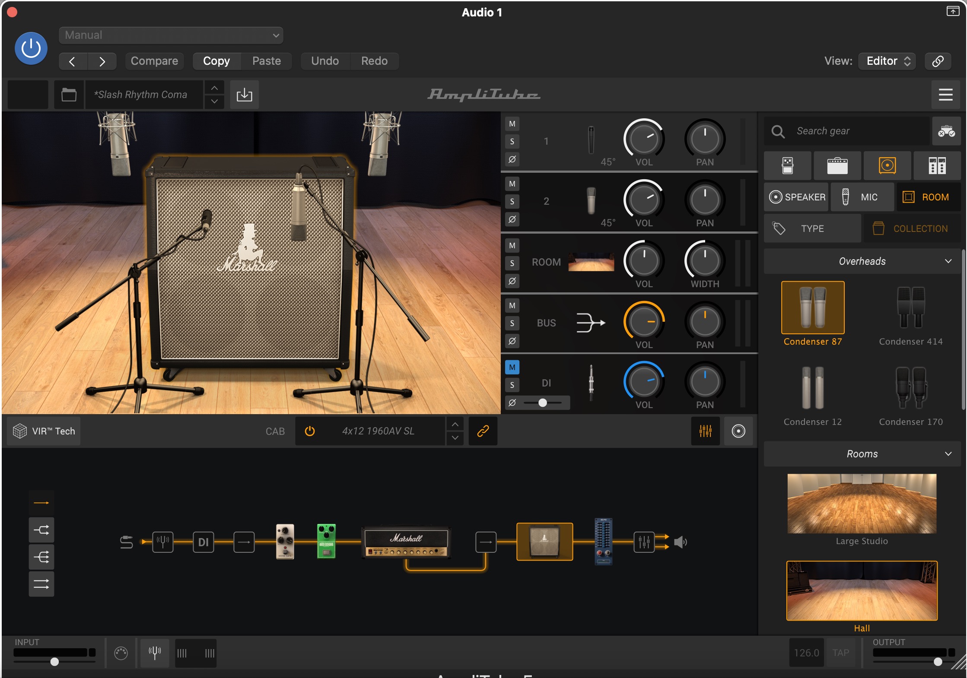This screenshot has height=678, width=967.
Task: Select the next preset down arrow
Action: pos(214,101)
